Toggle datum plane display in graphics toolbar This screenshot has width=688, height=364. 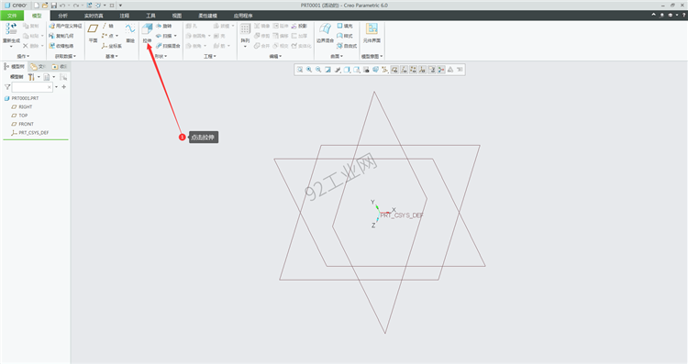(394, 70)
